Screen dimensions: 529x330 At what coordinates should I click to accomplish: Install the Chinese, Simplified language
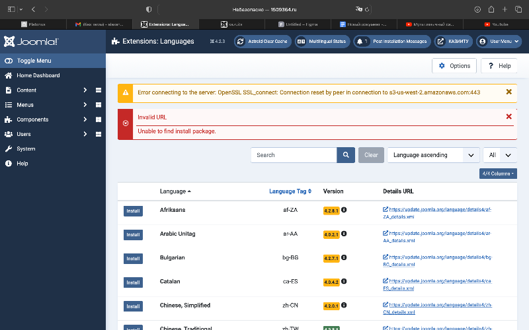pos(133,306)
